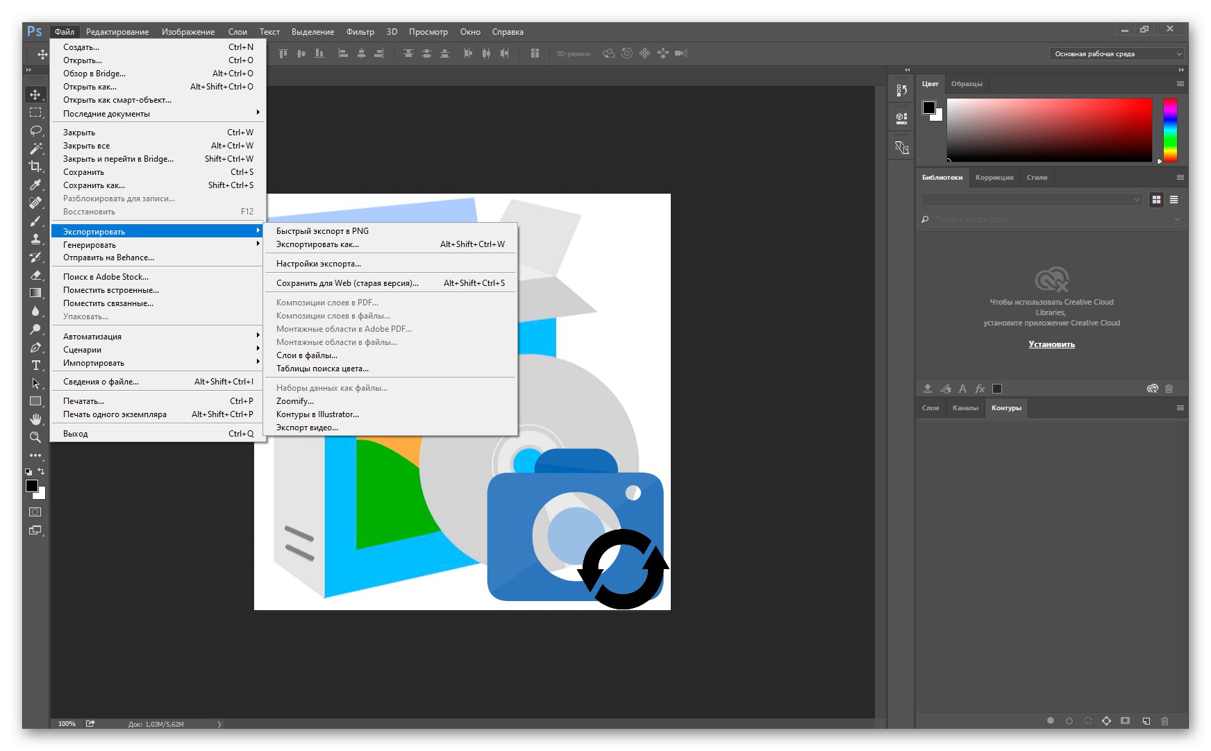
Task: Choose 'Сохранить для Web (старая версия)...'
Action: pos(390,283)
